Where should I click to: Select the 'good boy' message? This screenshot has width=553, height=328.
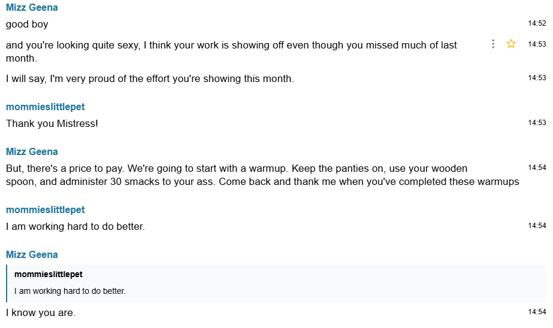click(x=27, y=25)
